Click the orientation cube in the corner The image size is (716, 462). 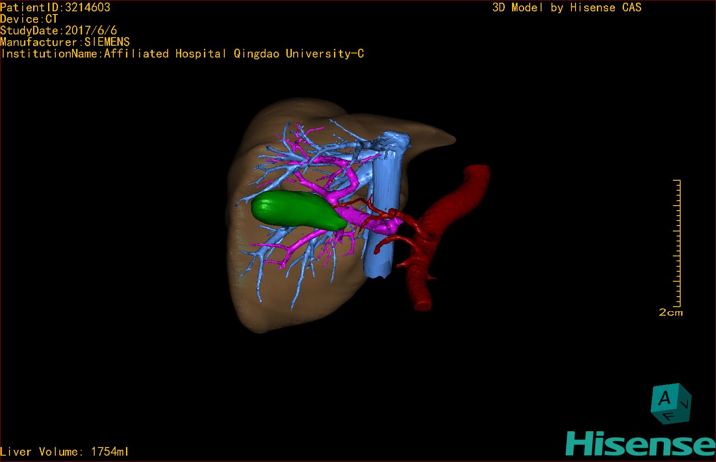tap(671, 403)
